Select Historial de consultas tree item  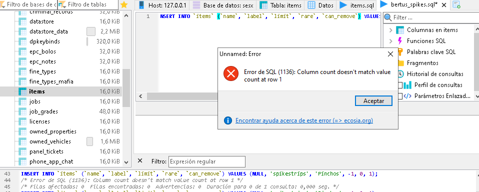click(x=435, y=74)
